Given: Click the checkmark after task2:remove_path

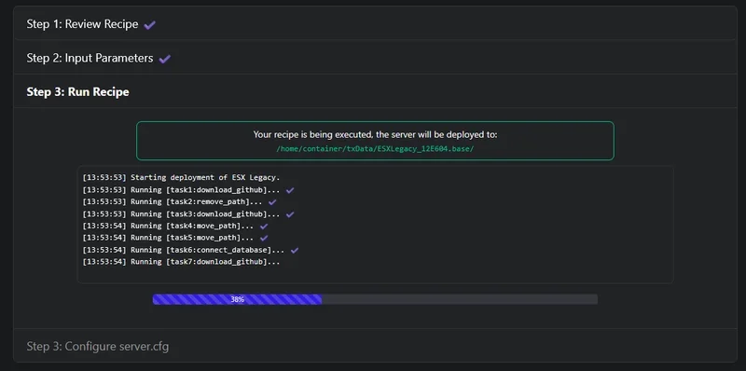Looking at the screenshot, I should pyautogui.click(x=272, y=201).
